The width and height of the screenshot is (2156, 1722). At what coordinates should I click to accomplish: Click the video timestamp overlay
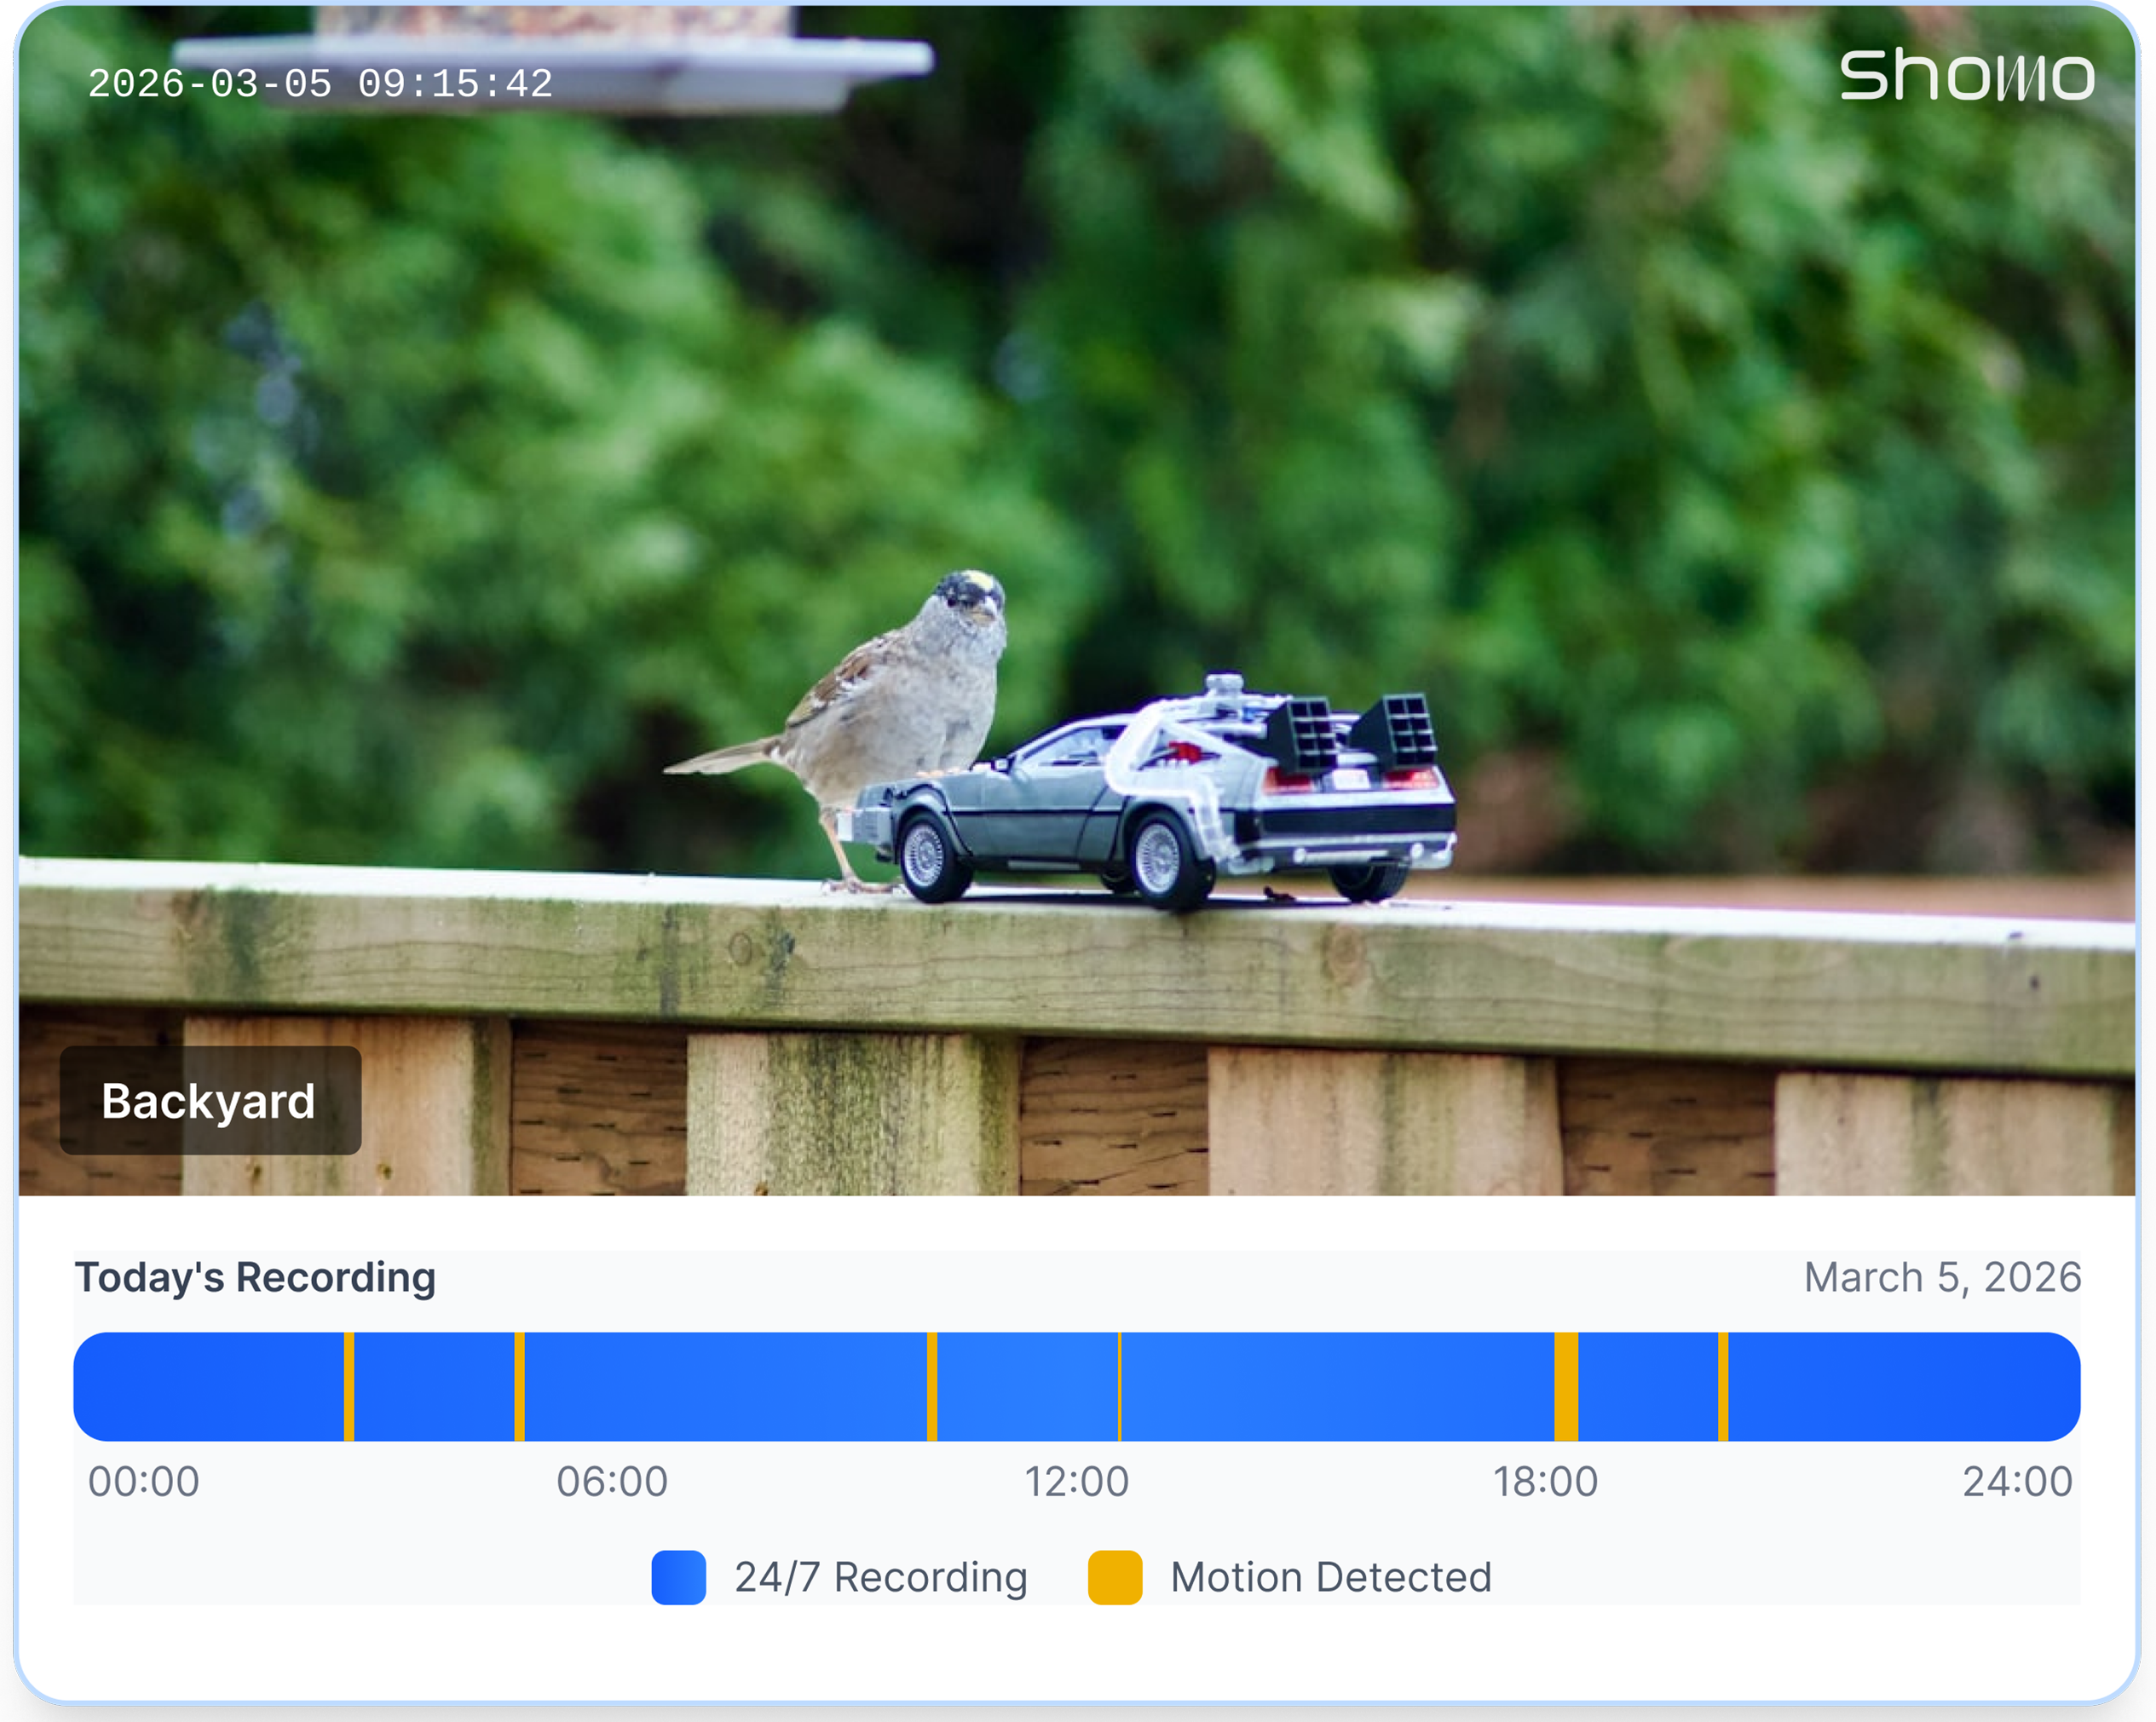point(320,84)
